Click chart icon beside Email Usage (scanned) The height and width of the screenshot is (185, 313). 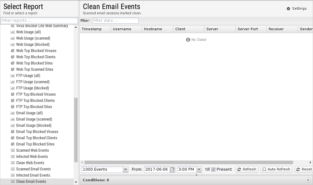click(x=12, y=119)
